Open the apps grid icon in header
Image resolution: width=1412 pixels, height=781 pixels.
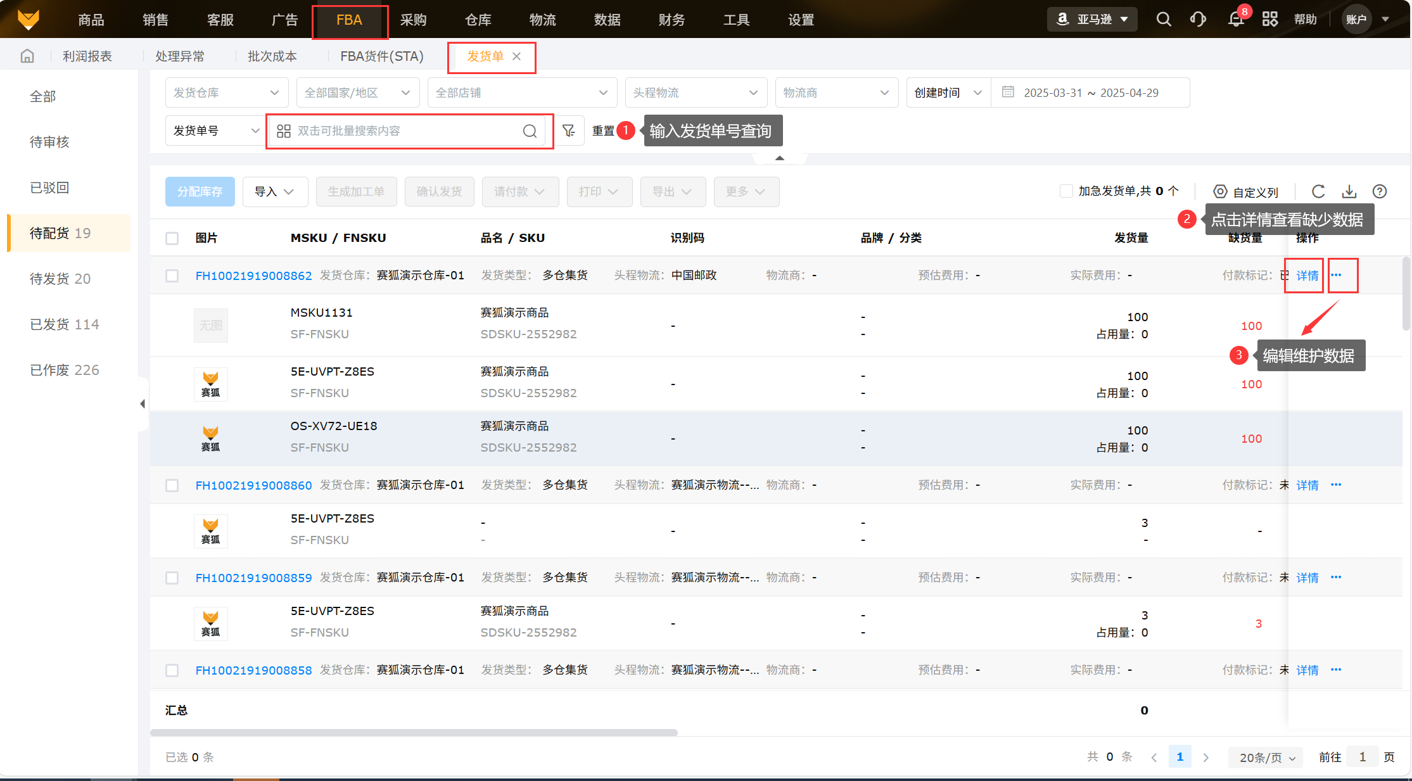1270,19
